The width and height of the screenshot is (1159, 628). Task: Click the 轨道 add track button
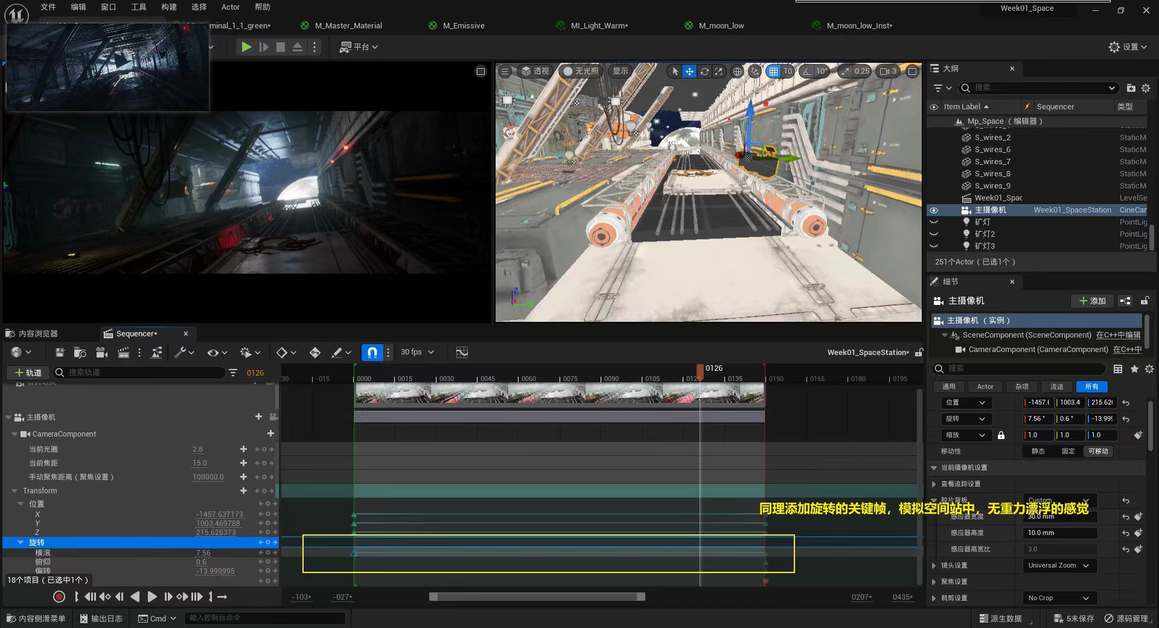click(x=28, y=373)
